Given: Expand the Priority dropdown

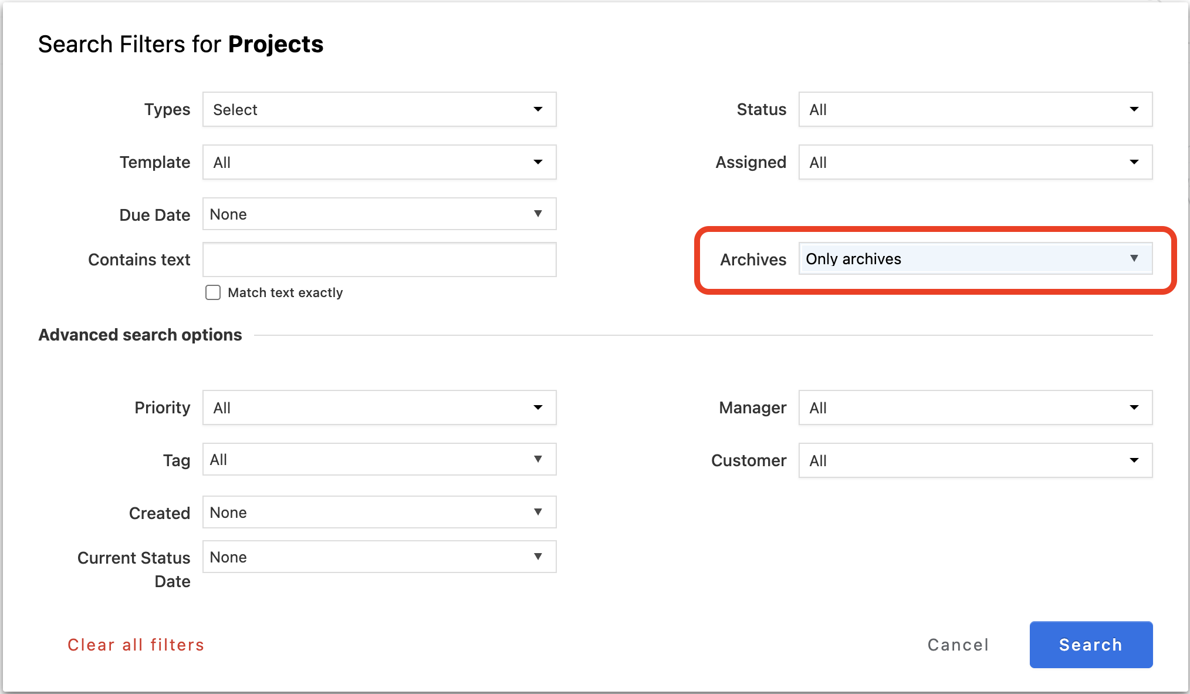Looking at the screenshot, I should [379, 407].
